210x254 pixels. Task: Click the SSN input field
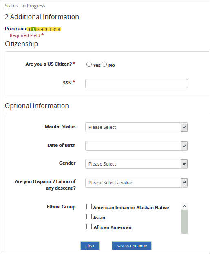point(137,84)
